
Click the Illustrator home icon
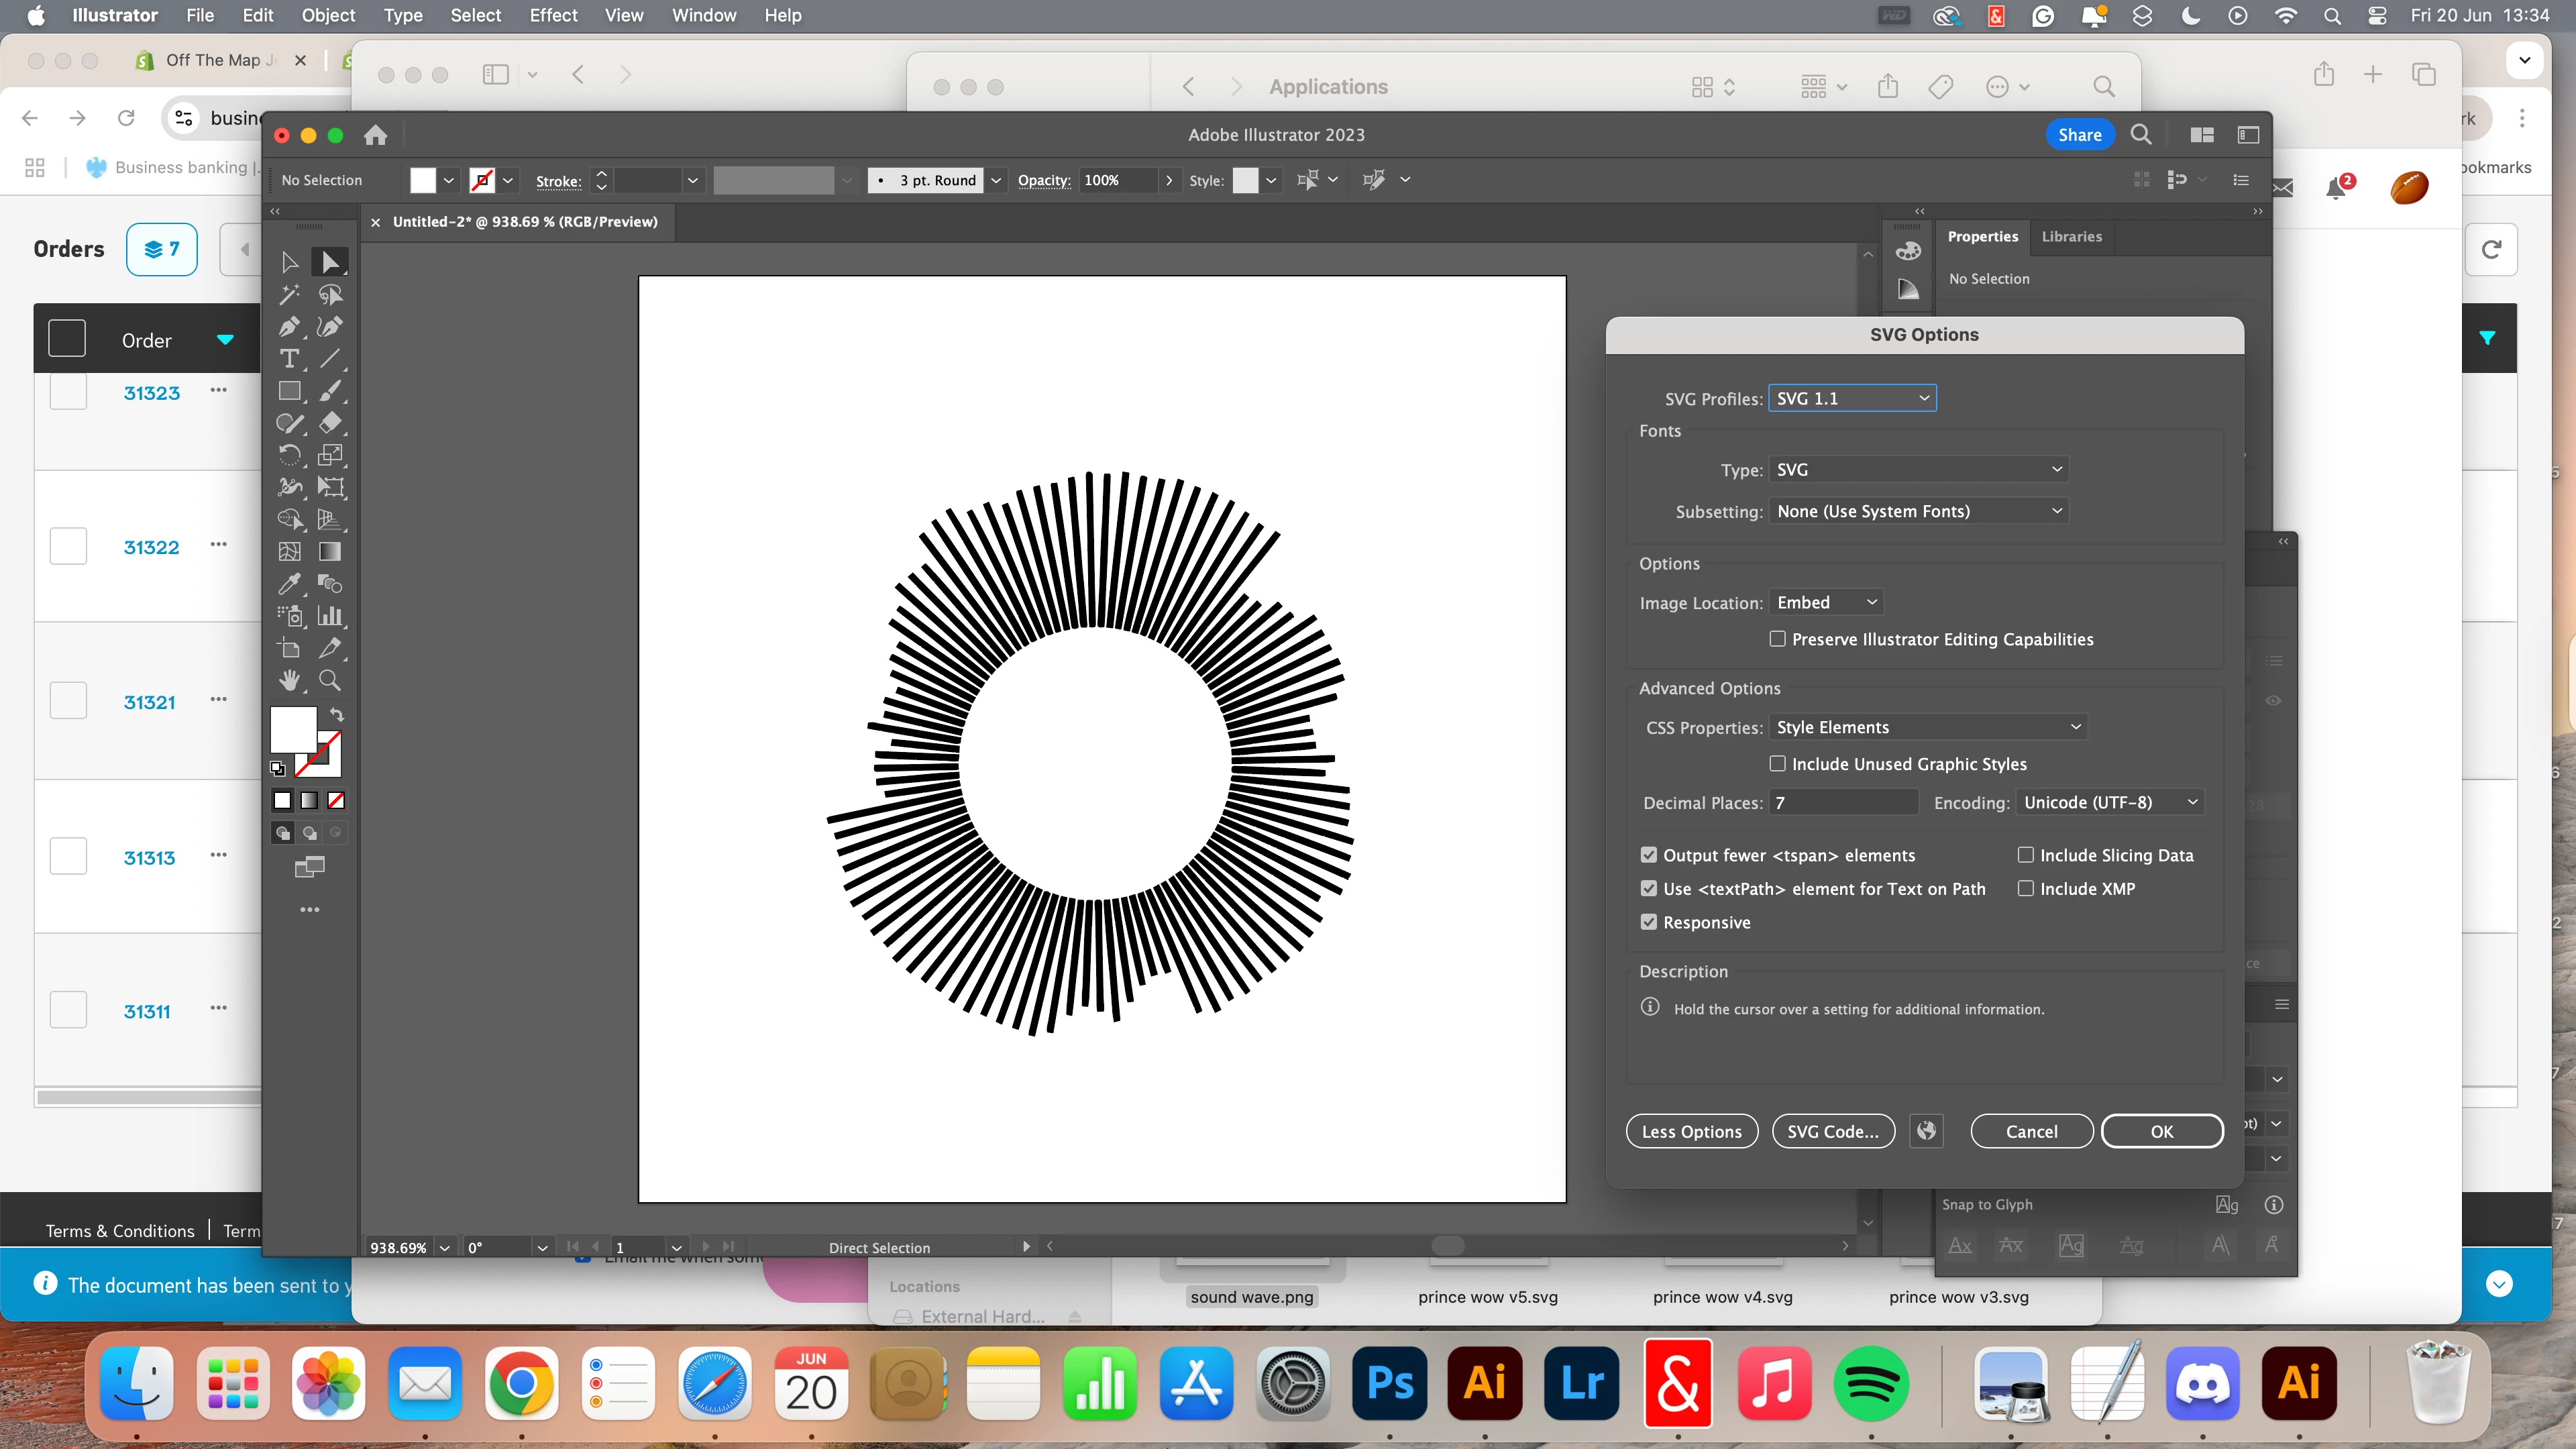(x=375, y=135)
